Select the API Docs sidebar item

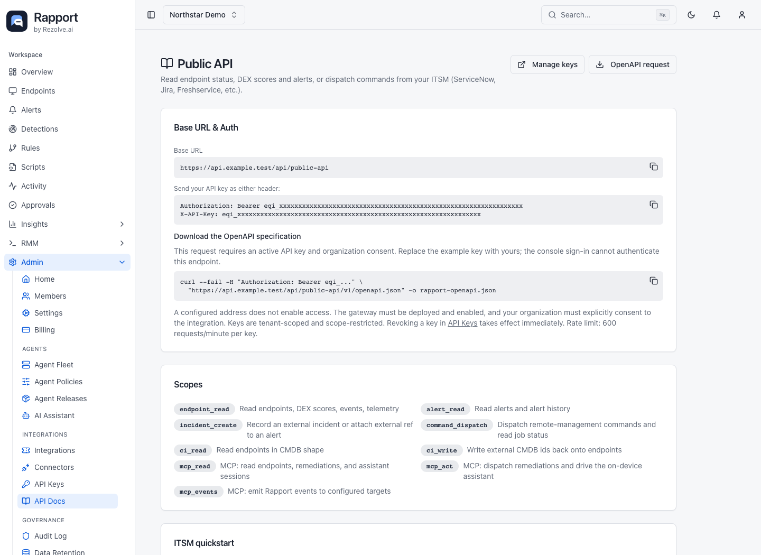[68, 501]
